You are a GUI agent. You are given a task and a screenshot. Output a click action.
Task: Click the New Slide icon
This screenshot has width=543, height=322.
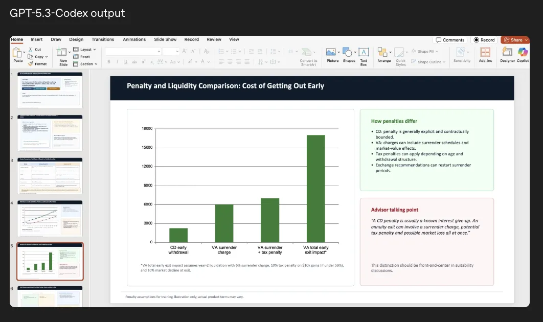pos(62,53)
